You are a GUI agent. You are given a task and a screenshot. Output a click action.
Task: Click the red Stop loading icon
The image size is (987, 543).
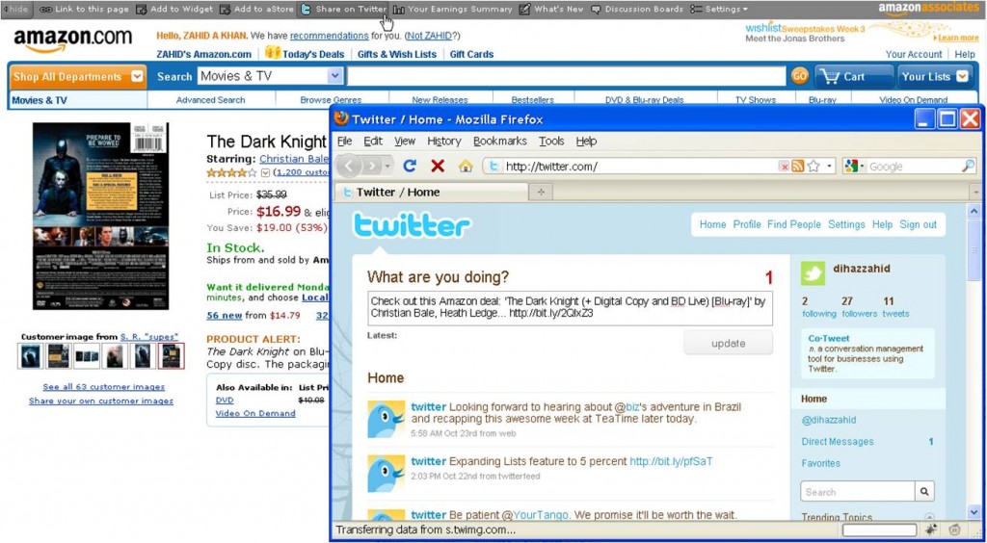click(x=438, y=166)
